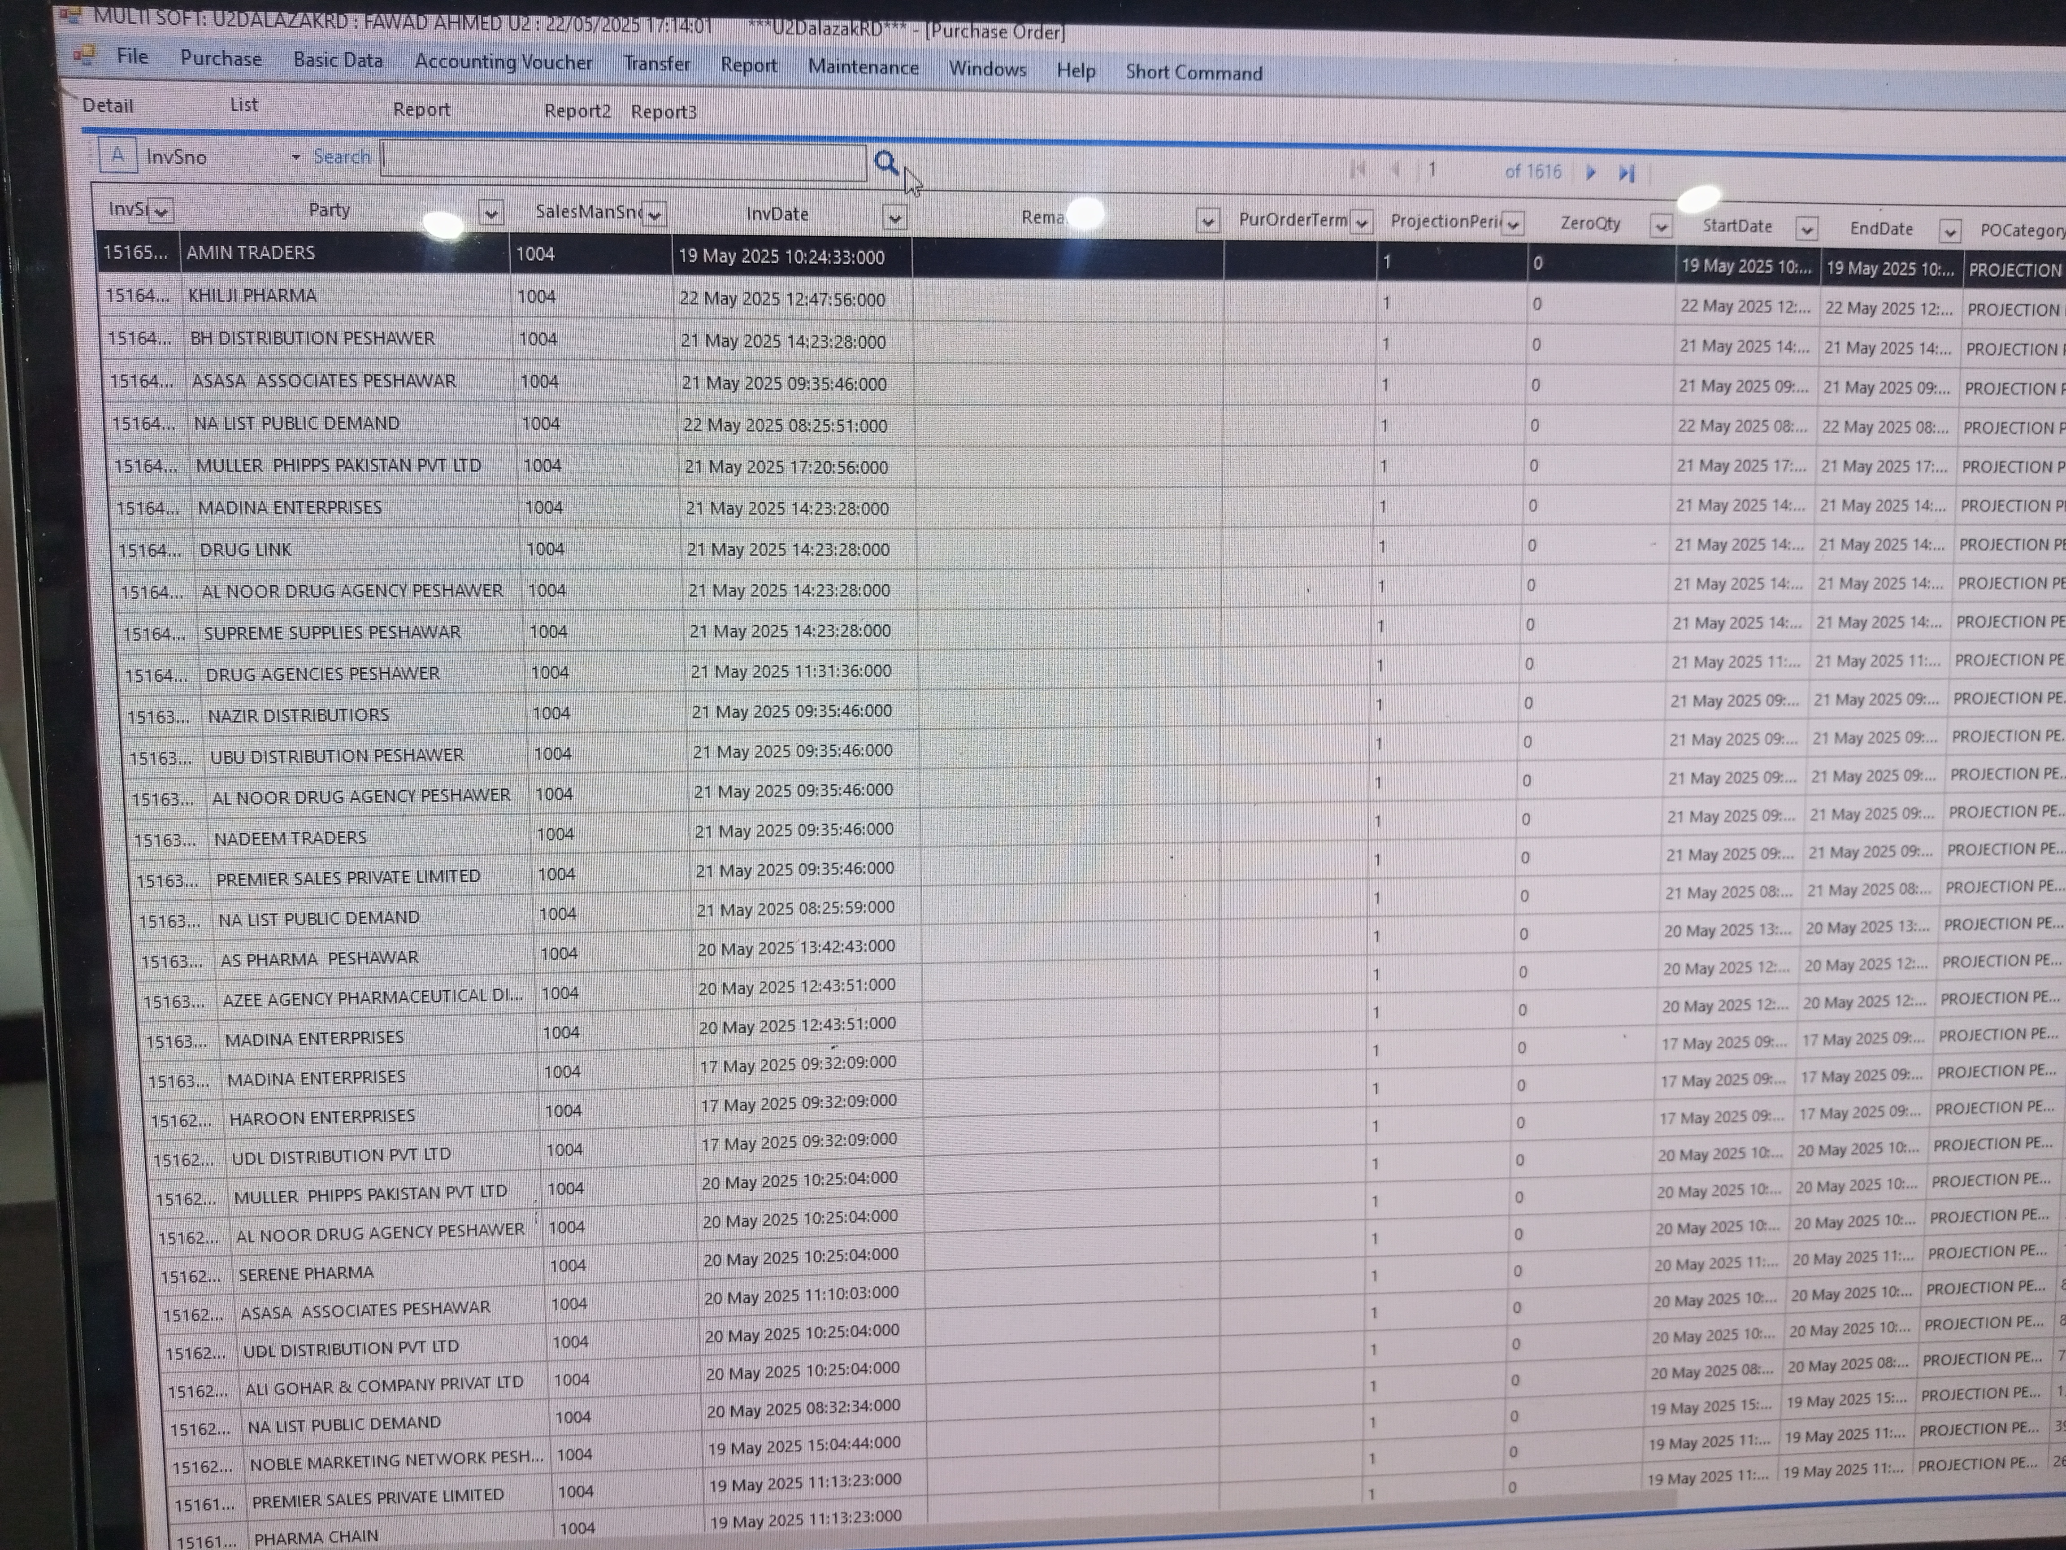Open the Party column filter dropdown
The image size is (2066, 1550).
[x=490, y=213]
